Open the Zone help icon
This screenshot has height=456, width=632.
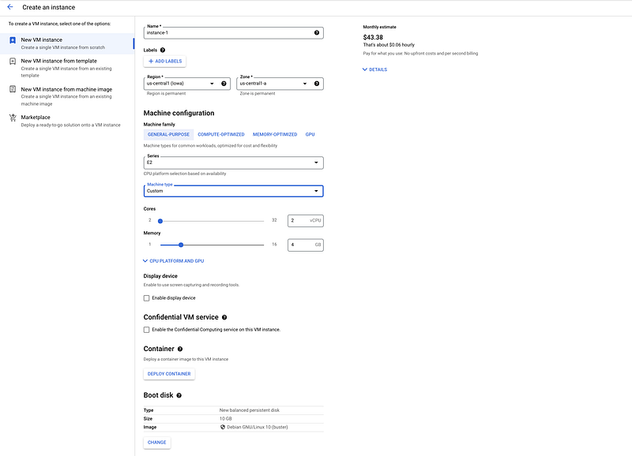(317, 84)
